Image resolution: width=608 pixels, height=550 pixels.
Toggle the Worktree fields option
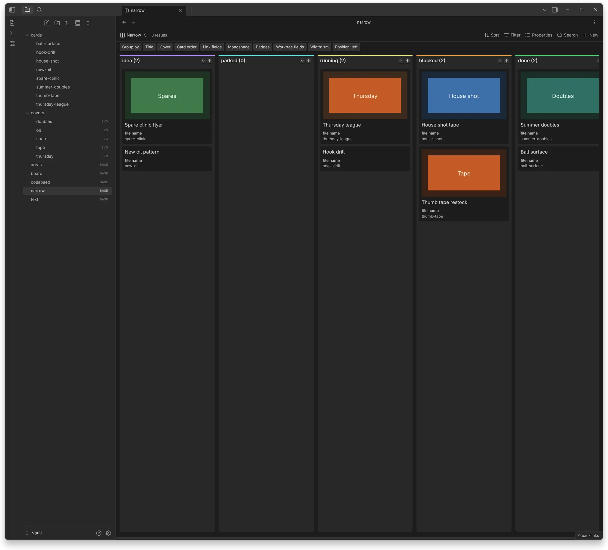coord(290,47)
